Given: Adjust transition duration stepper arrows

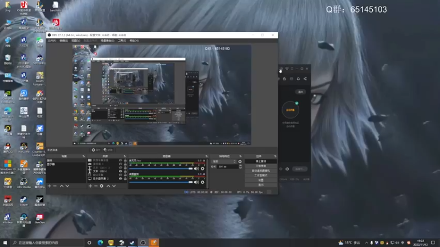Looking at the screenshot, I should (x=240, y=167).
